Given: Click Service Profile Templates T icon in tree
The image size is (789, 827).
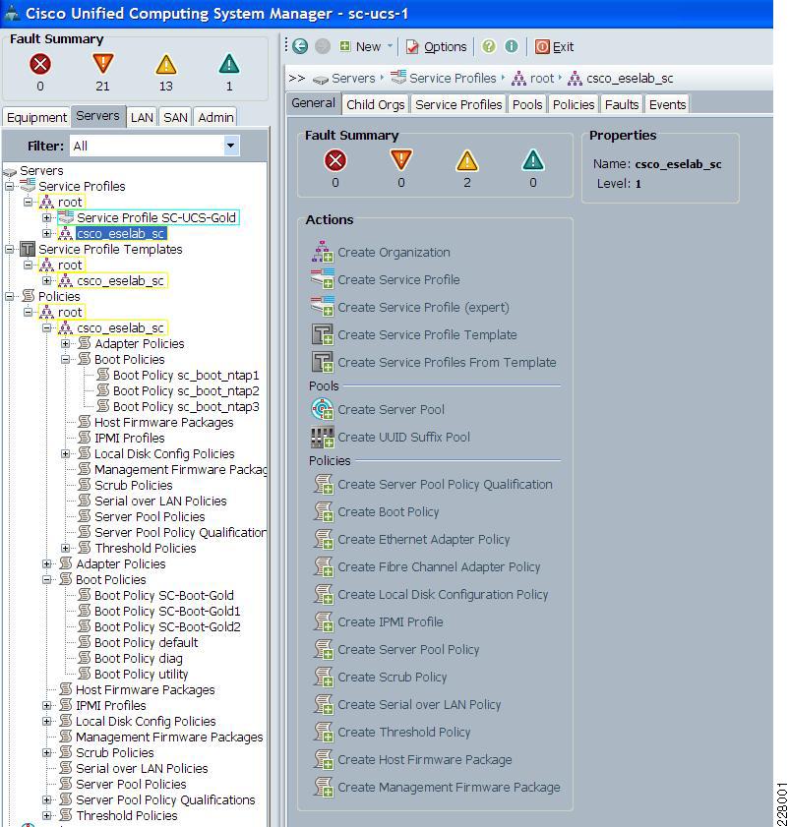Looking at the screenshot, I should click(28, 249).
